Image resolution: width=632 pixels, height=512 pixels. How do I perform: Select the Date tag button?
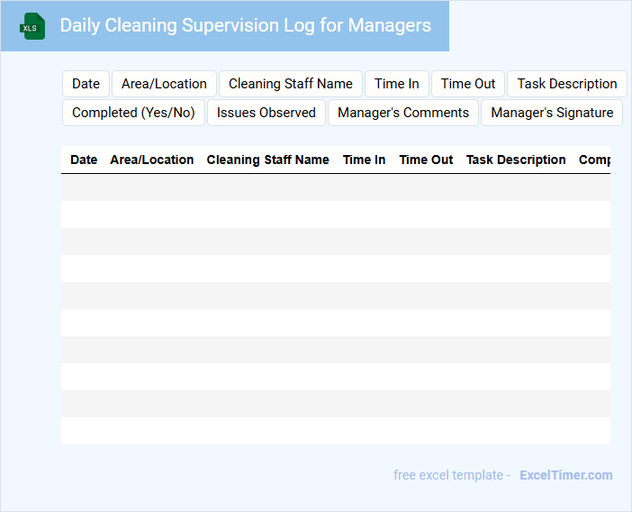pos(86,84)
